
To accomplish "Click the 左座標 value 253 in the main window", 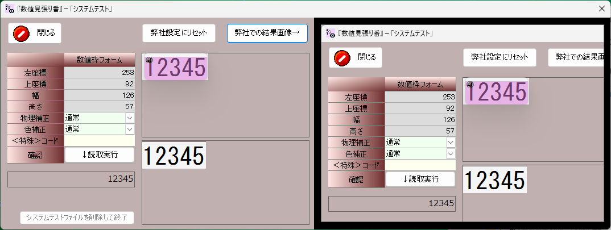I will coord(100,72).
